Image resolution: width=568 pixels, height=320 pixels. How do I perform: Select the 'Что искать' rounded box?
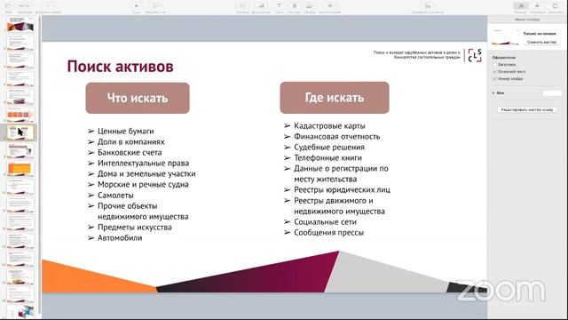pyautogui.click(x=138, y=98)
